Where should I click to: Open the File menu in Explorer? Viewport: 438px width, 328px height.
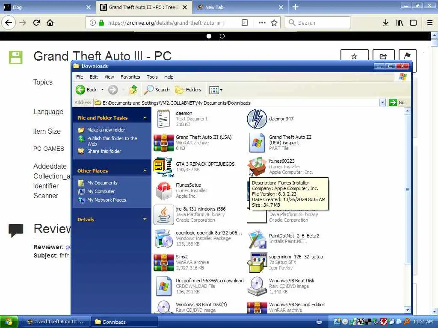coord(80,77)
